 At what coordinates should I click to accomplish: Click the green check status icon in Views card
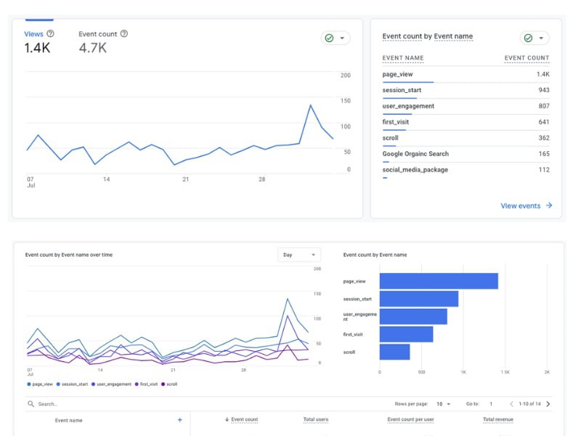pos(329,38)
